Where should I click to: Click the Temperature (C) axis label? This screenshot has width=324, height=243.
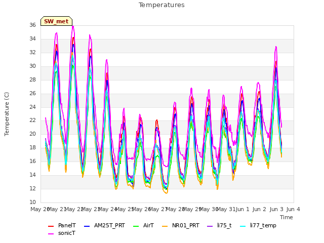(7, 114)
